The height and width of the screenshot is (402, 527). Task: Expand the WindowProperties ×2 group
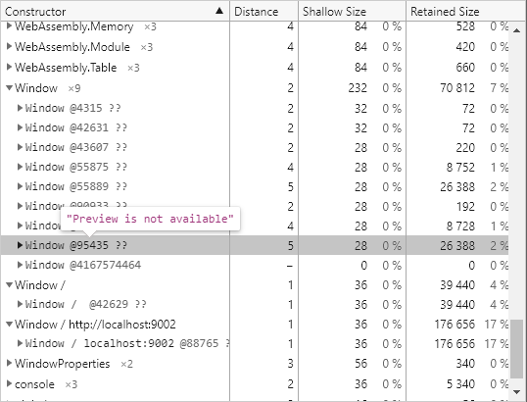[10, 364]
